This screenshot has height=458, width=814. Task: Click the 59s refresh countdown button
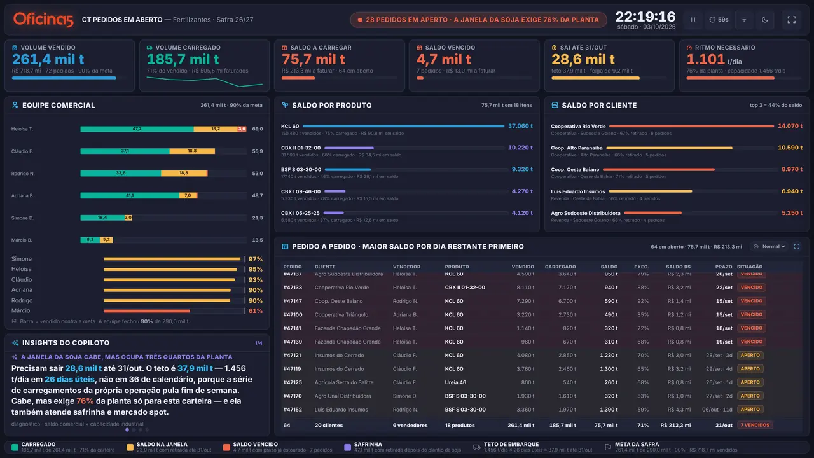pos(719,20)
